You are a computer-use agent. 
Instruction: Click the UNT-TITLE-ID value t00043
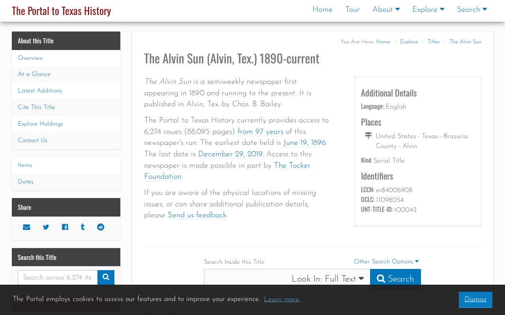point(405,210)
